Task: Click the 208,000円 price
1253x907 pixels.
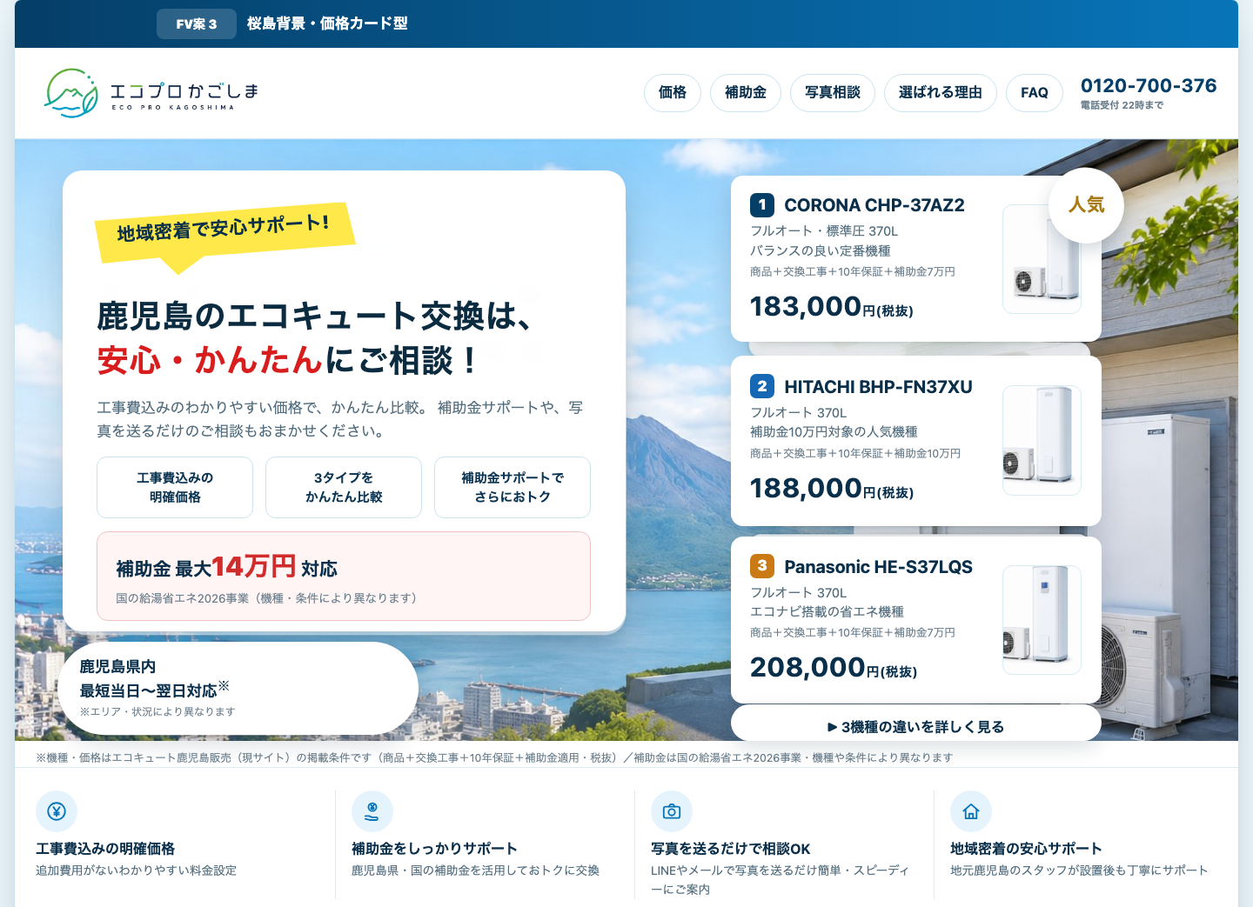Action: (x=834, y=668)
